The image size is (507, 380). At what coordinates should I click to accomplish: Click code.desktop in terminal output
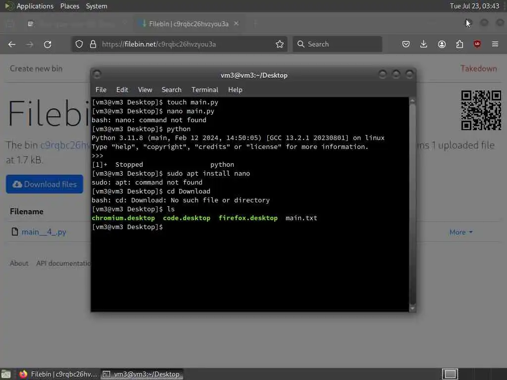click(187, 218)
